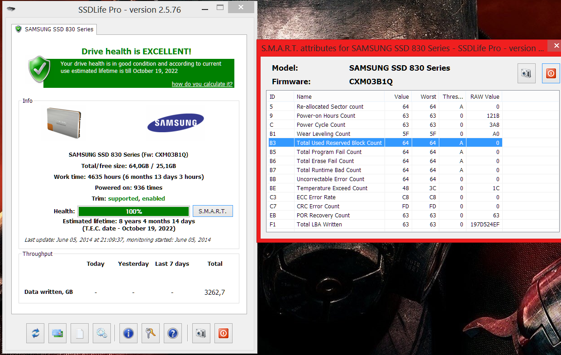The width and height of the screenshot is (561, 355).
Task: Click the refresh arrows icon in bottom toolbar
Action: click(35, 334)
